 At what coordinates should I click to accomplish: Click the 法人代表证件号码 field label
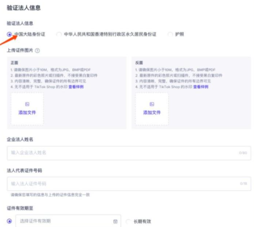24,171
